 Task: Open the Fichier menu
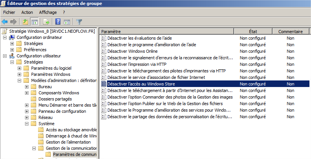(9, 12)
